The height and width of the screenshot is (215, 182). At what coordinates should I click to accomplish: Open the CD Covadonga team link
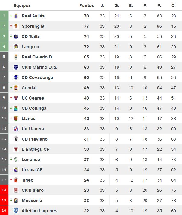[37, 77]
